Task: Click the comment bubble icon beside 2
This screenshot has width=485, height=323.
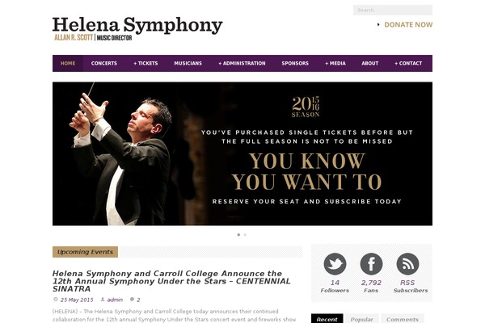Action: coord(132,300)
